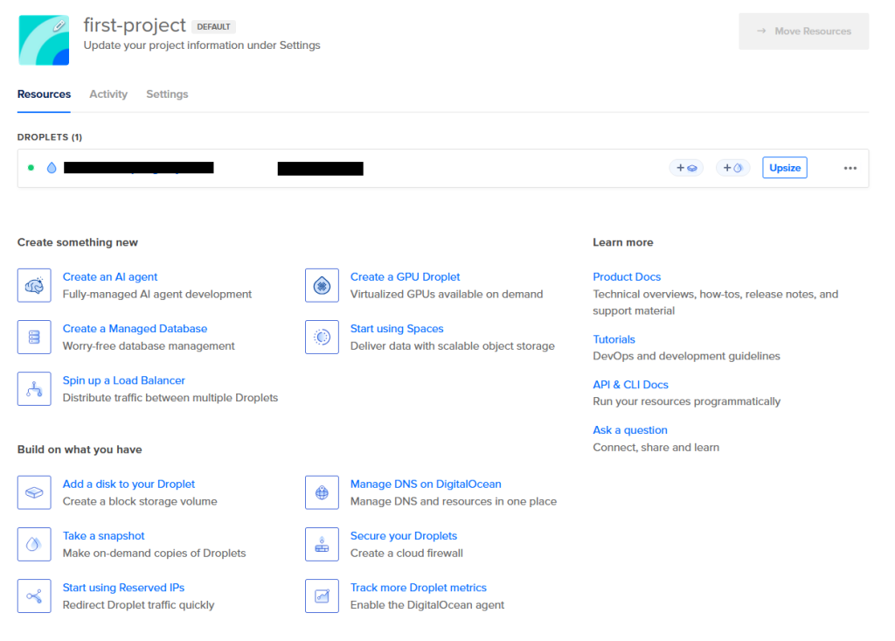Click the Upsize button
Viewport: 895px width, 641px height.
point(785,168)
